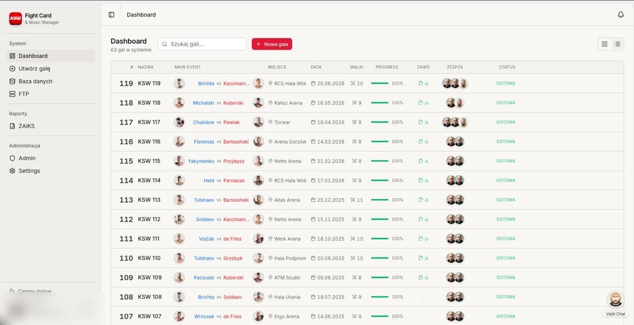Viewport: 634px width, 325px height.
Task: Click the team avatars for KSW 118
Action: pyautogui.click(x=455, y=103)
